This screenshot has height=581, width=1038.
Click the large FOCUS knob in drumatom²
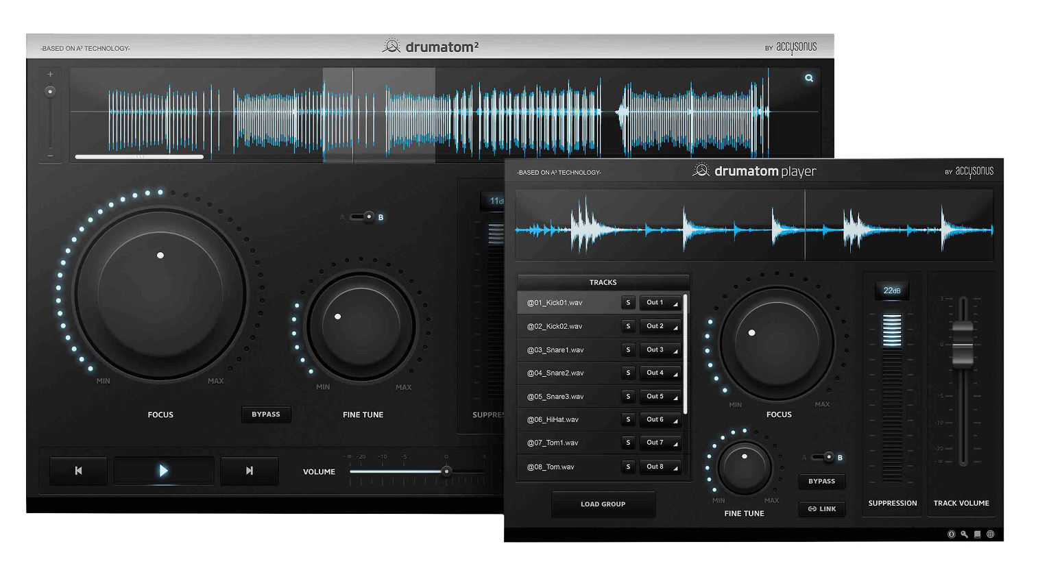(160, 295)
